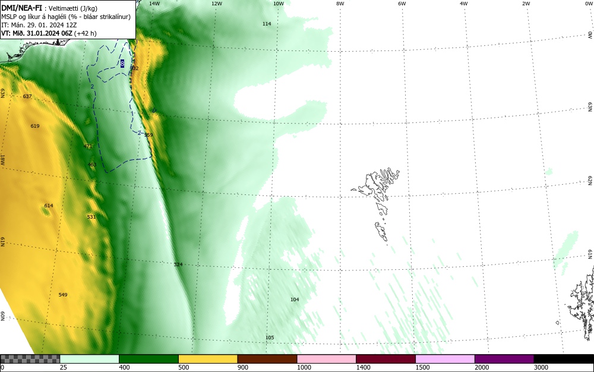
Task: Click the "Veltimætti (J/kg)" heading text
Action: [72, 8]
